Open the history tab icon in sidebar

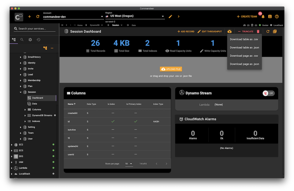pyautogui.click(x=38, y=40)
